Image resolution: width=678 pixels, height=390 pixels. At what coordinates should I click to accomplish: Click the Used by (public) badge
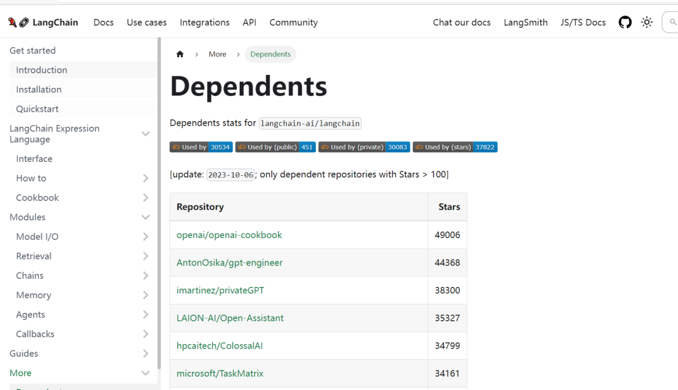point(276,147)
